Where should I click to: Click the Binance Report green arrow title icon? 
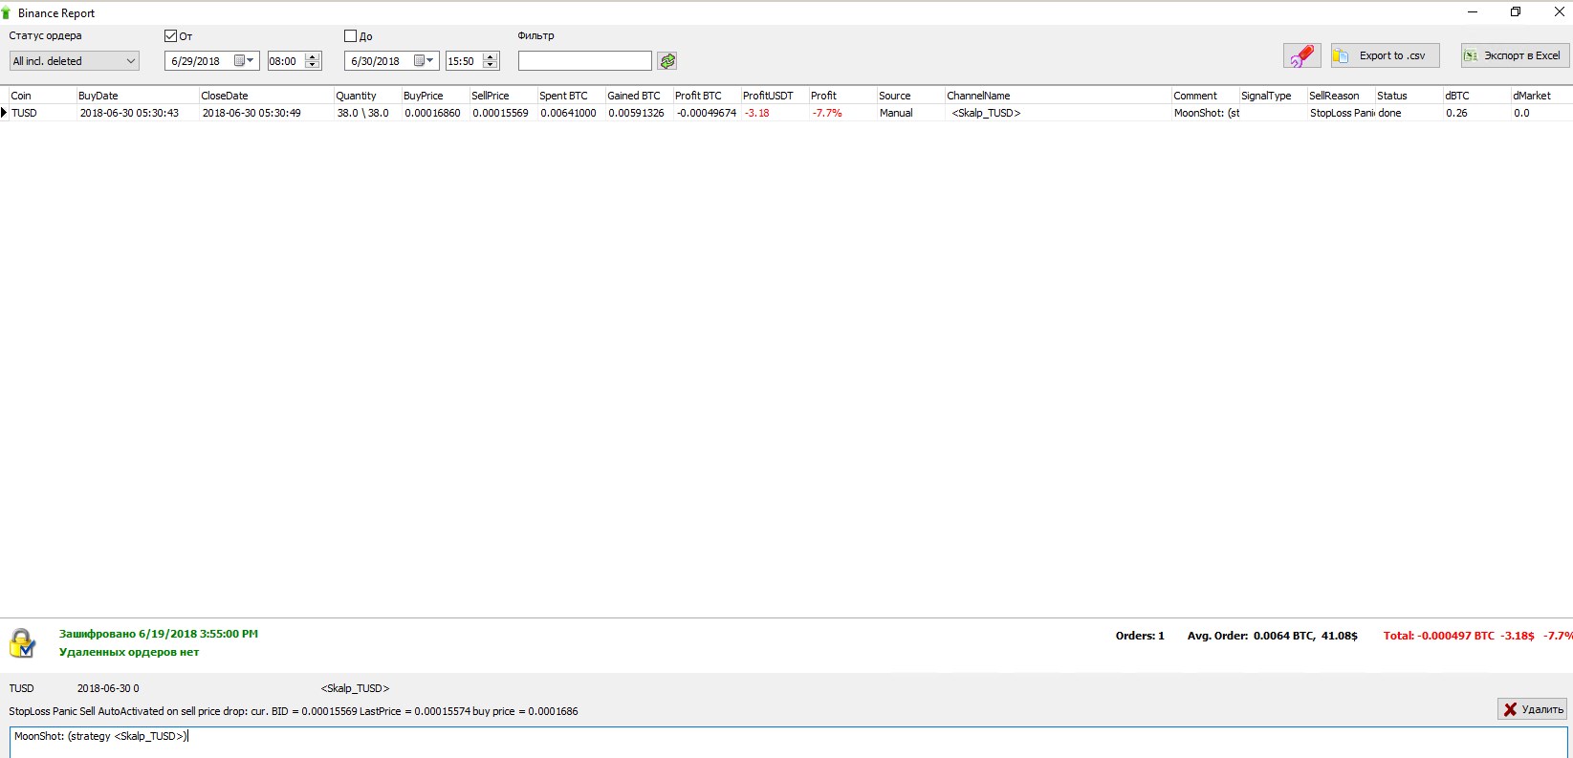click(7, 13)
